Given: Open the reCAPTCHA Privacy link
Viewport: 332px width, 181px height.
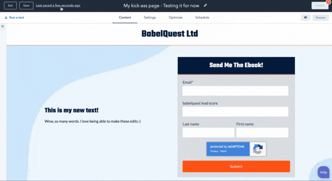Looking at the screenshot, I should pos(214,152).
